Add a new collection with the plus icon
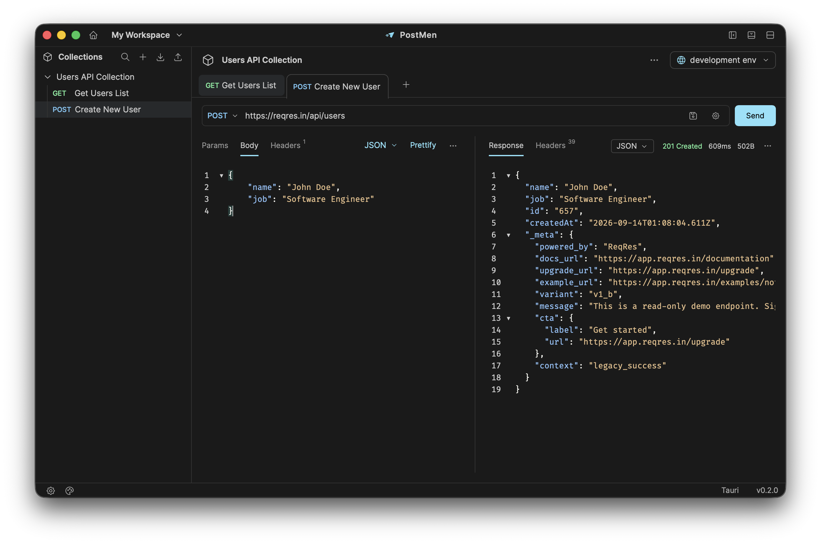 tap(143, 57)
